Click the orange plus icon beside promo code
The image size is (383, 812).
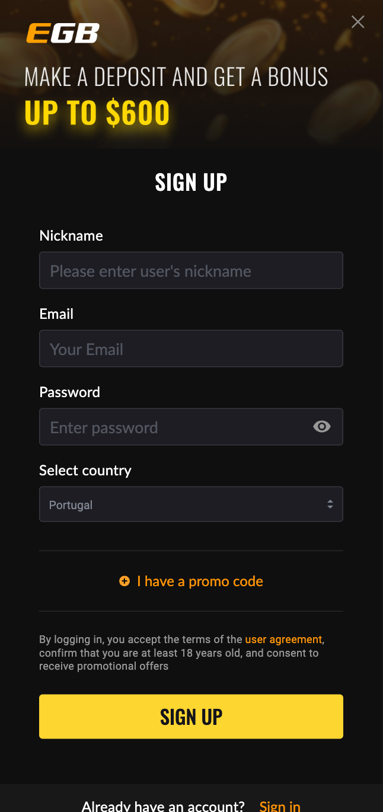coord(125,581)
